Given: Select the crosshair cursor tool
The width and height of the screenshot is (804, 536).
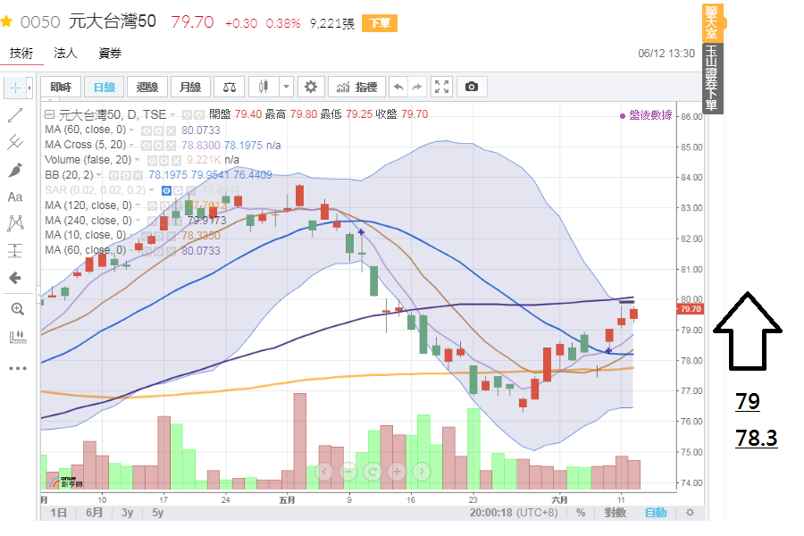Looking at the screenshot, I should (15, 88).
